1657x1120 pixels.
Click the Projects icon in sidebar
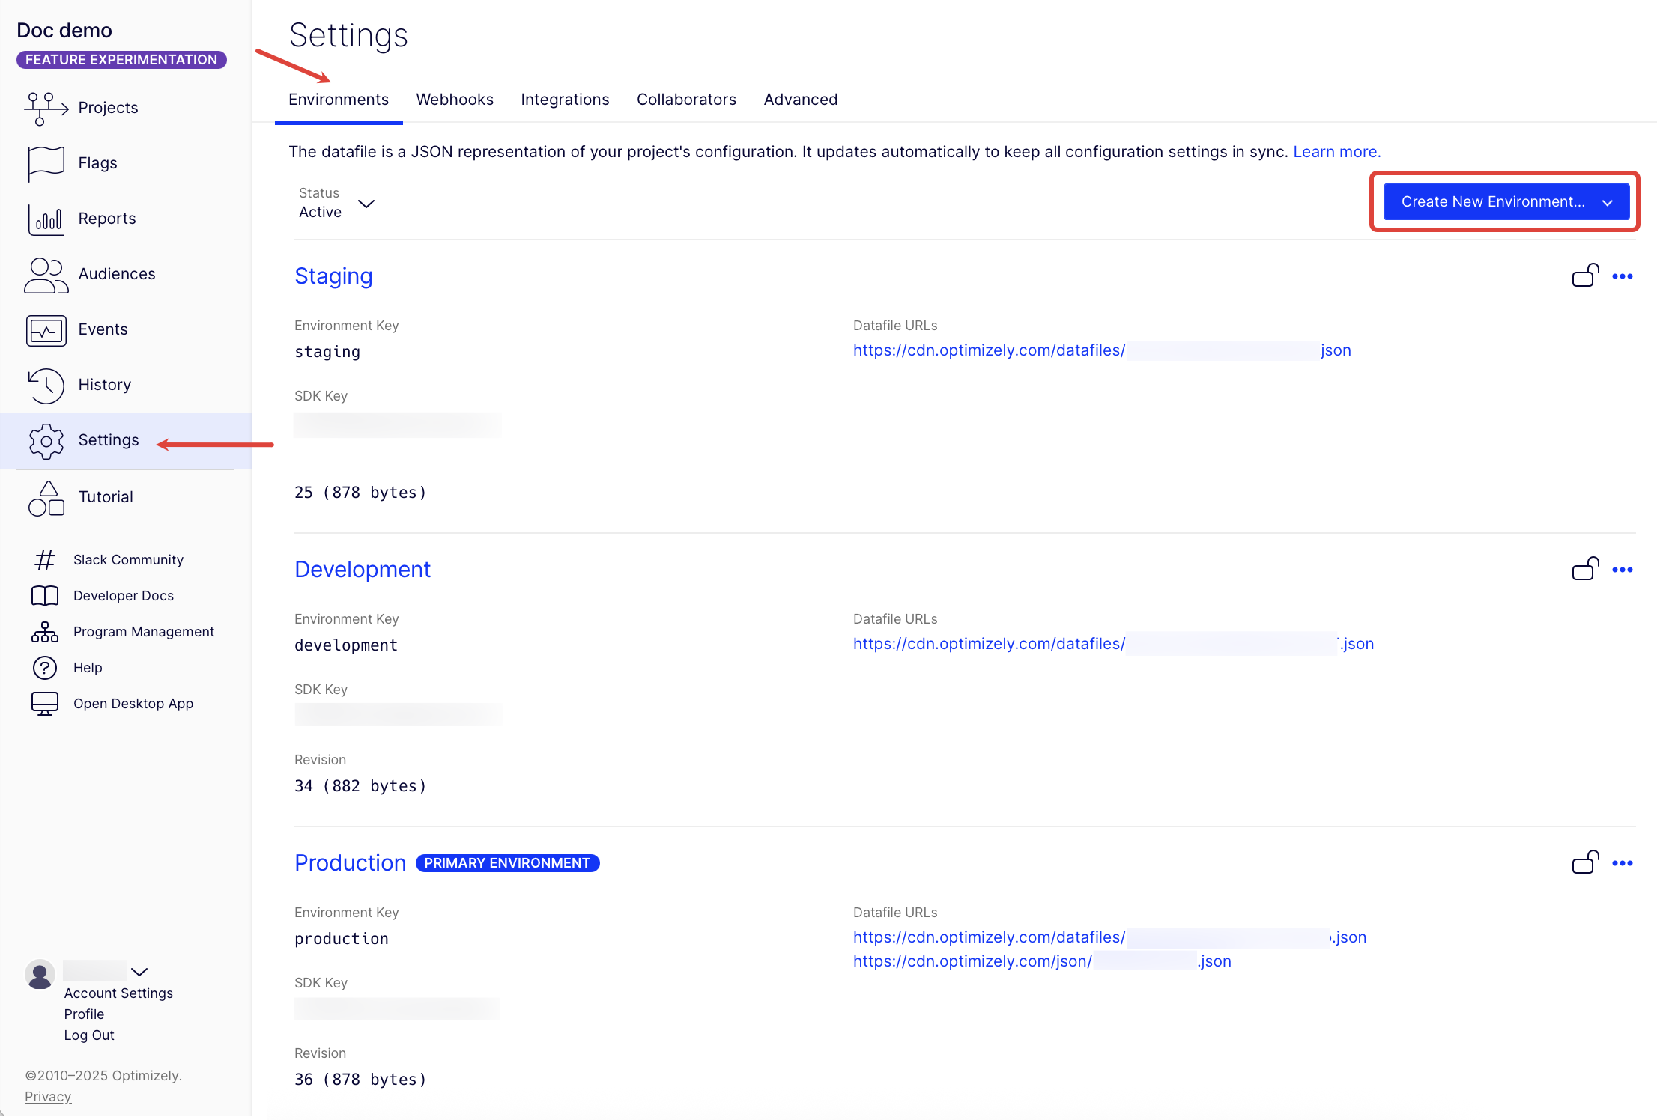pos(45,109)
